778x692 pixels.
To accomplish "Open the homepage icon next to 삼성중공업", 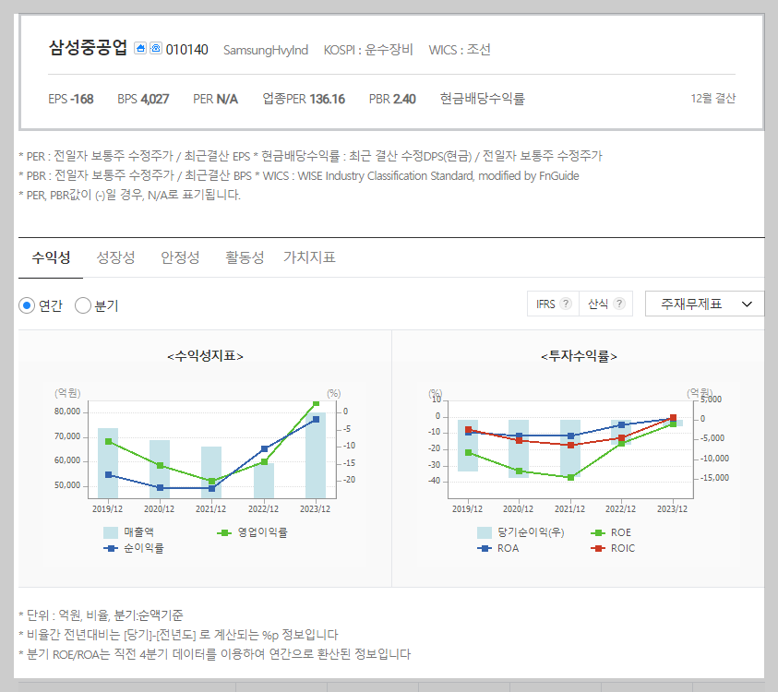I will (x=140, y=48).
